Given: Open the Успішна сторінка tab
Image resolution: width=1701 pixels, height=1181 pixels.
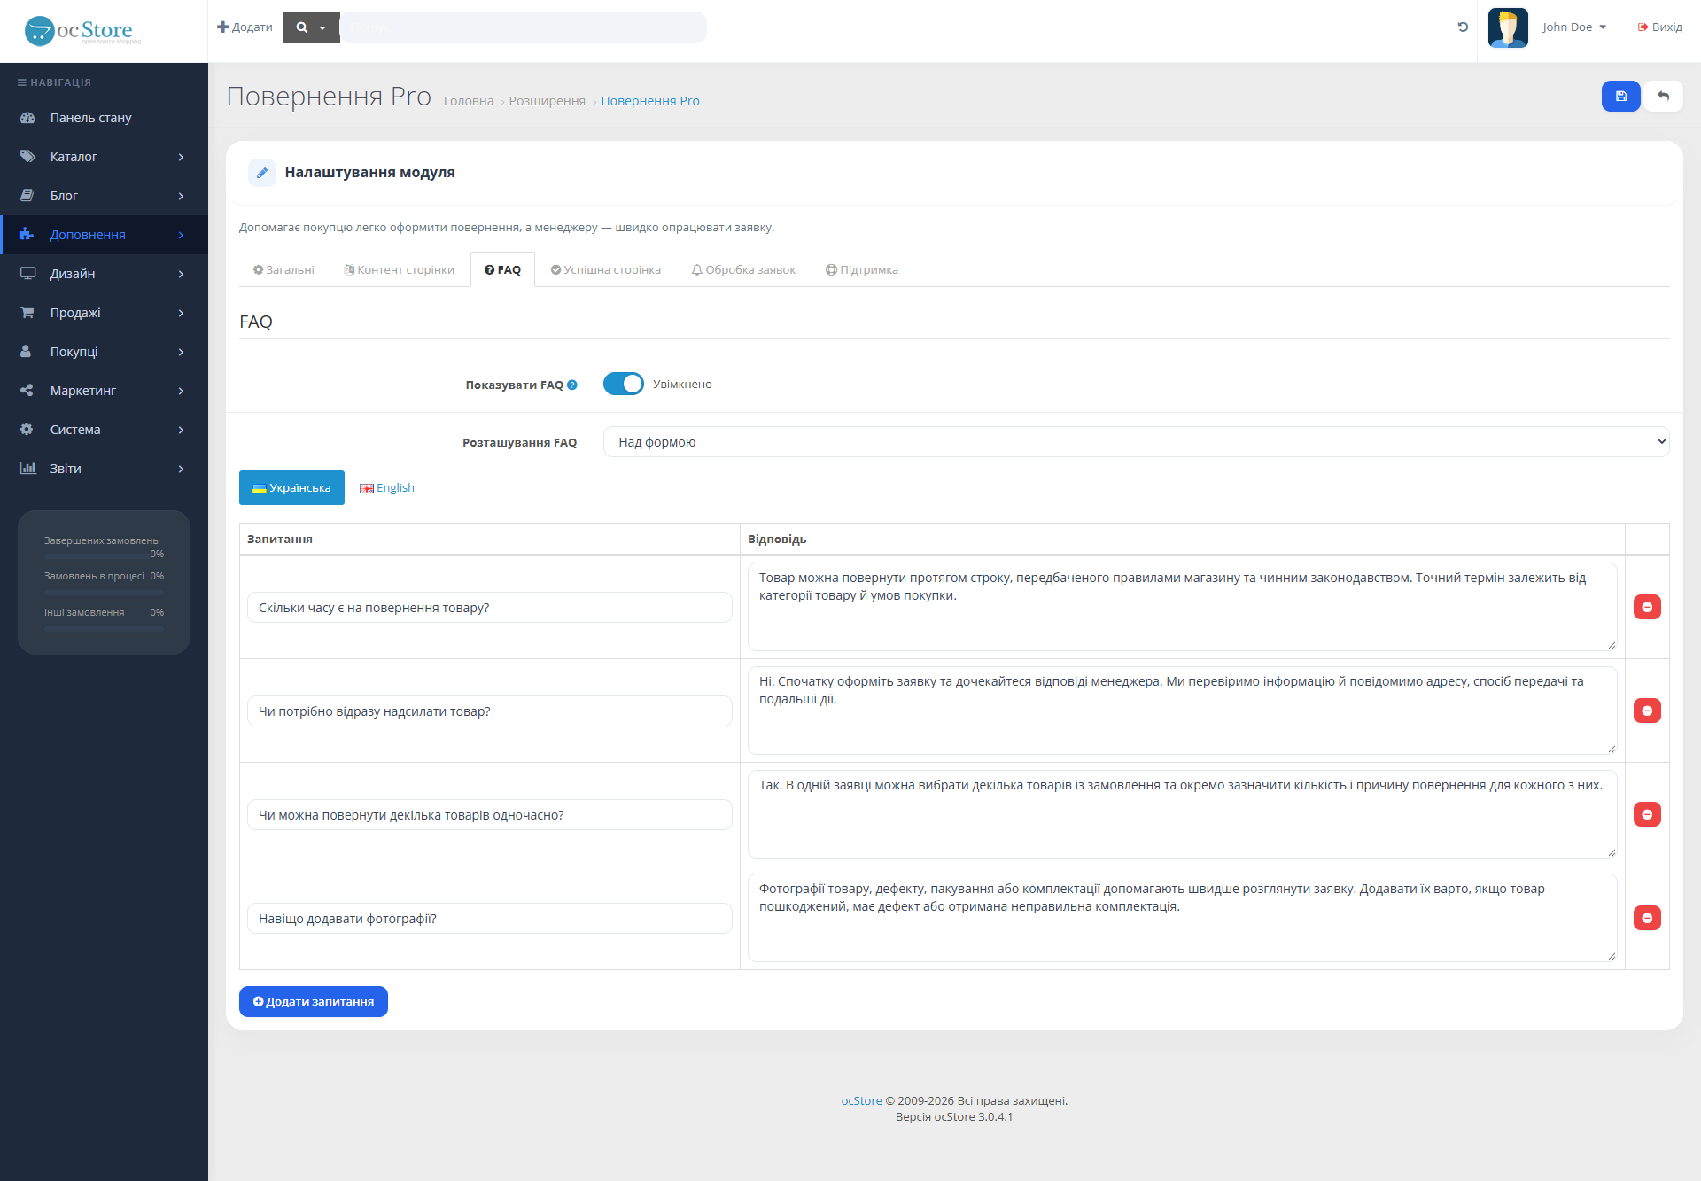Looking at the screenshot, I should pyautogui.click(x=606, y=270).
